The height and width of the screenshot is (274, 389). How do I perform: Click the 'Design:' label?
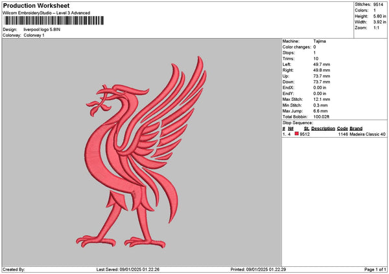tap(10, 30)
